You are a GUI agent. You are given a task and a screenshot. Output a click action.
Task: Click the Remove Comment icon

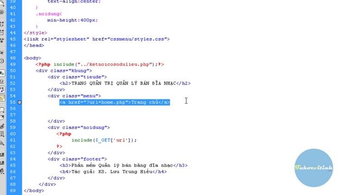click(2, 118)
